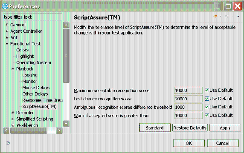The width and height of the screenshot is (244, 153).
Task: Open help via the question mark icon
Action: pyautogui.click(x=8, y=143)
